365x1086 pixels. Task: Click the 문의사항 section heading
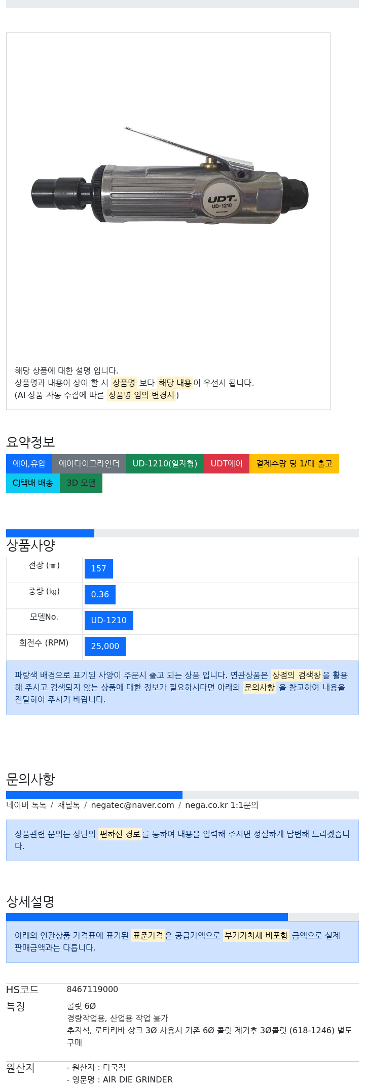coord(30,779)
